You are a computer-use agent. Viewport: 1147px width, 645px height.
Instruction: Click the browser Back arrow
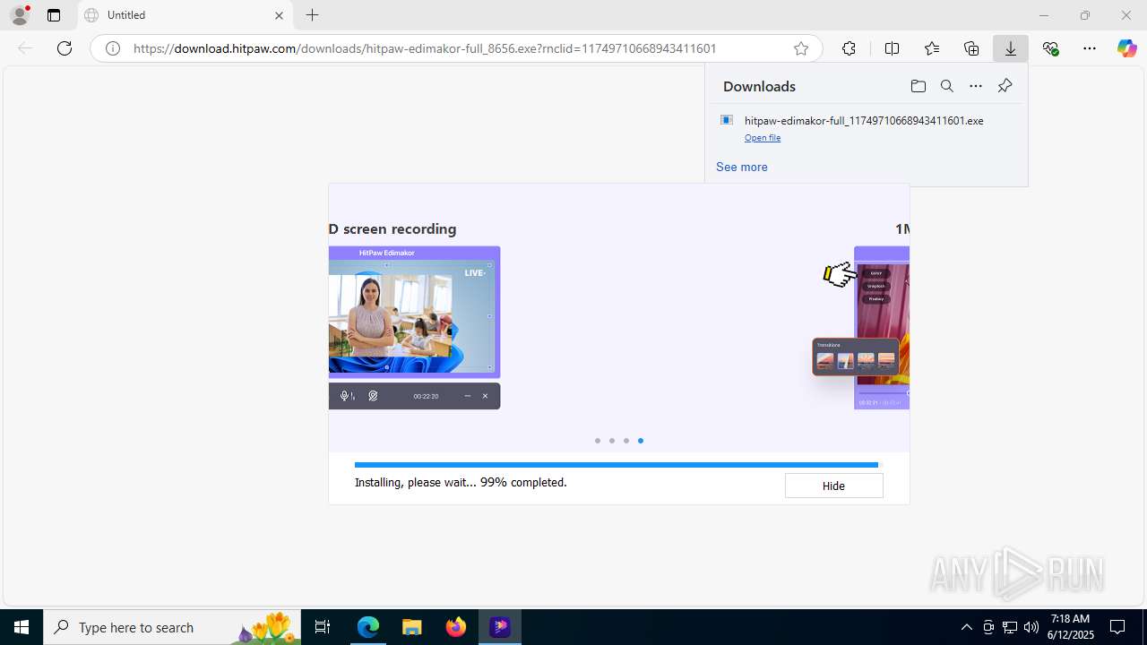coord(25,48)
